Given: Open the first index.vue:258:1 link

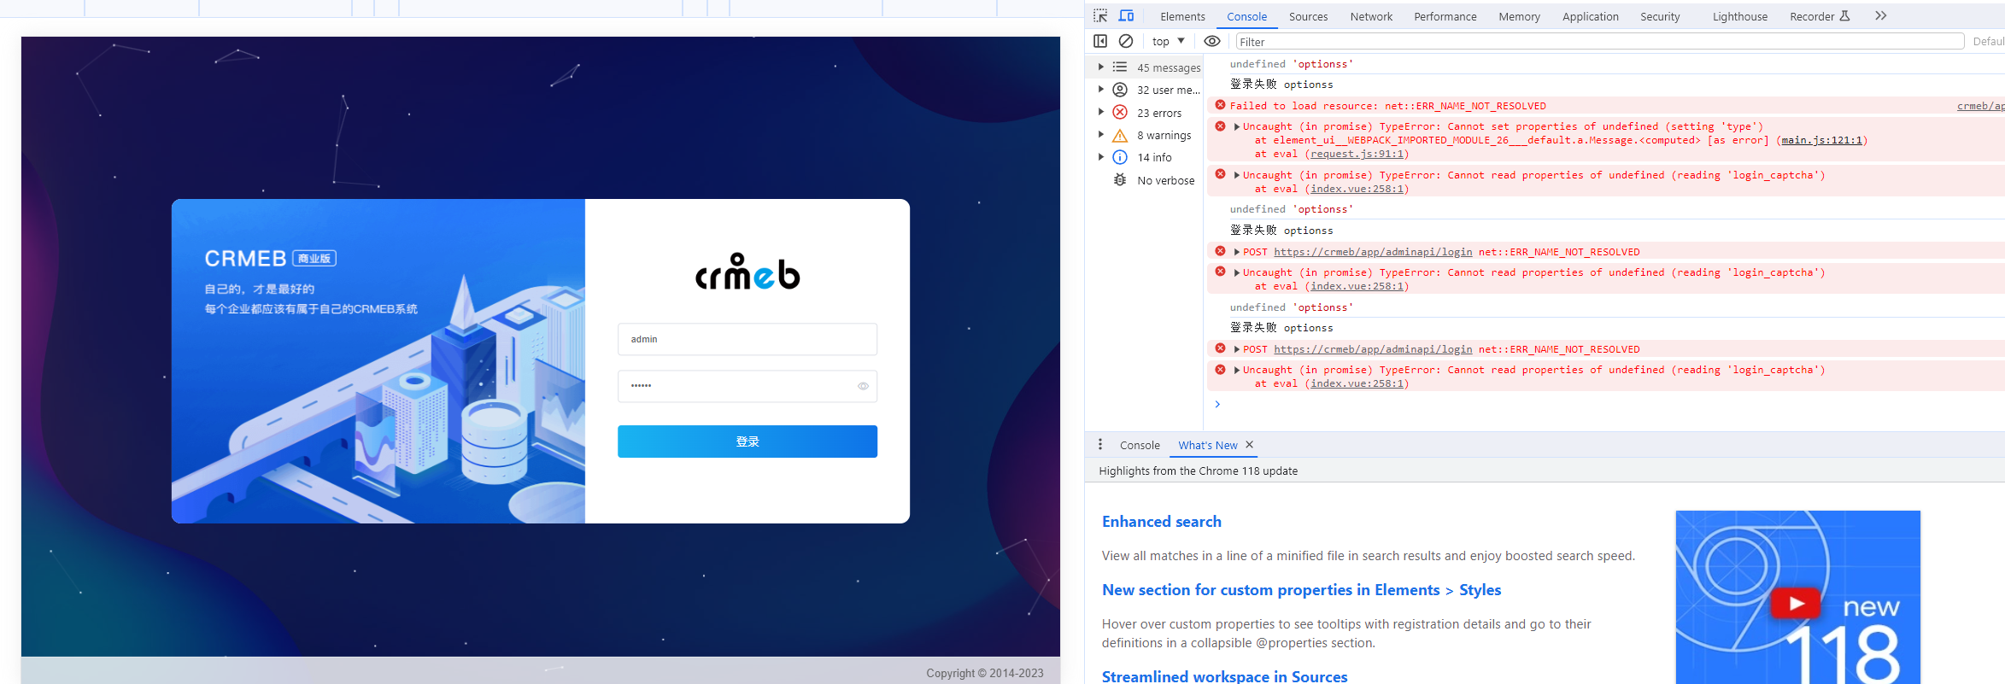Looking at the screenshot, I should pyautogui.click(x=1357, y=189).
